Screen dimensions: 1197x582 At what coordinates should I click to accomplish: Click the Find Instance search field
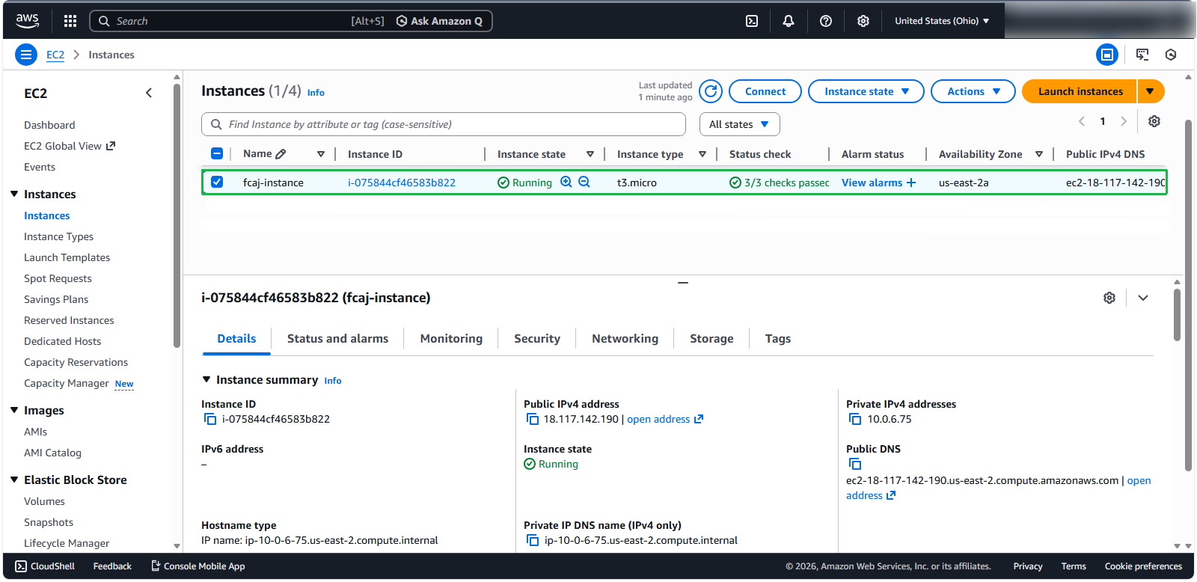click(x=444, y=124)
